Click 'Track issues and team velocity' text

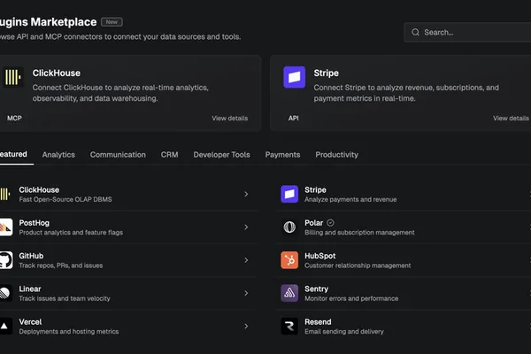coord(65,298)
